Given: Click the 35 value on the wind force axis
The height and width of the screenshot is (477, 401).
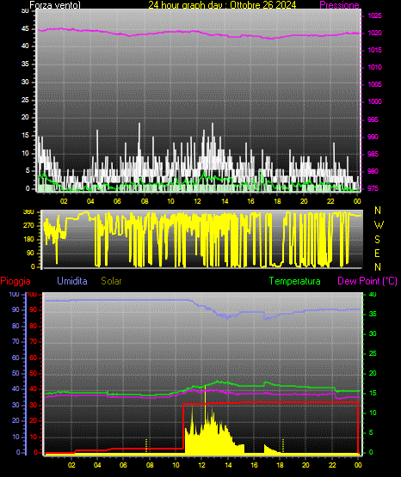Looking at the screenshot, I should [25, 64].
